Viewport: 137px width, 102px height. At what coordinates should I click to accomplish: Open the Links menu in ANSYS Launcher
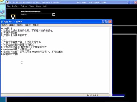click(38, 6)
